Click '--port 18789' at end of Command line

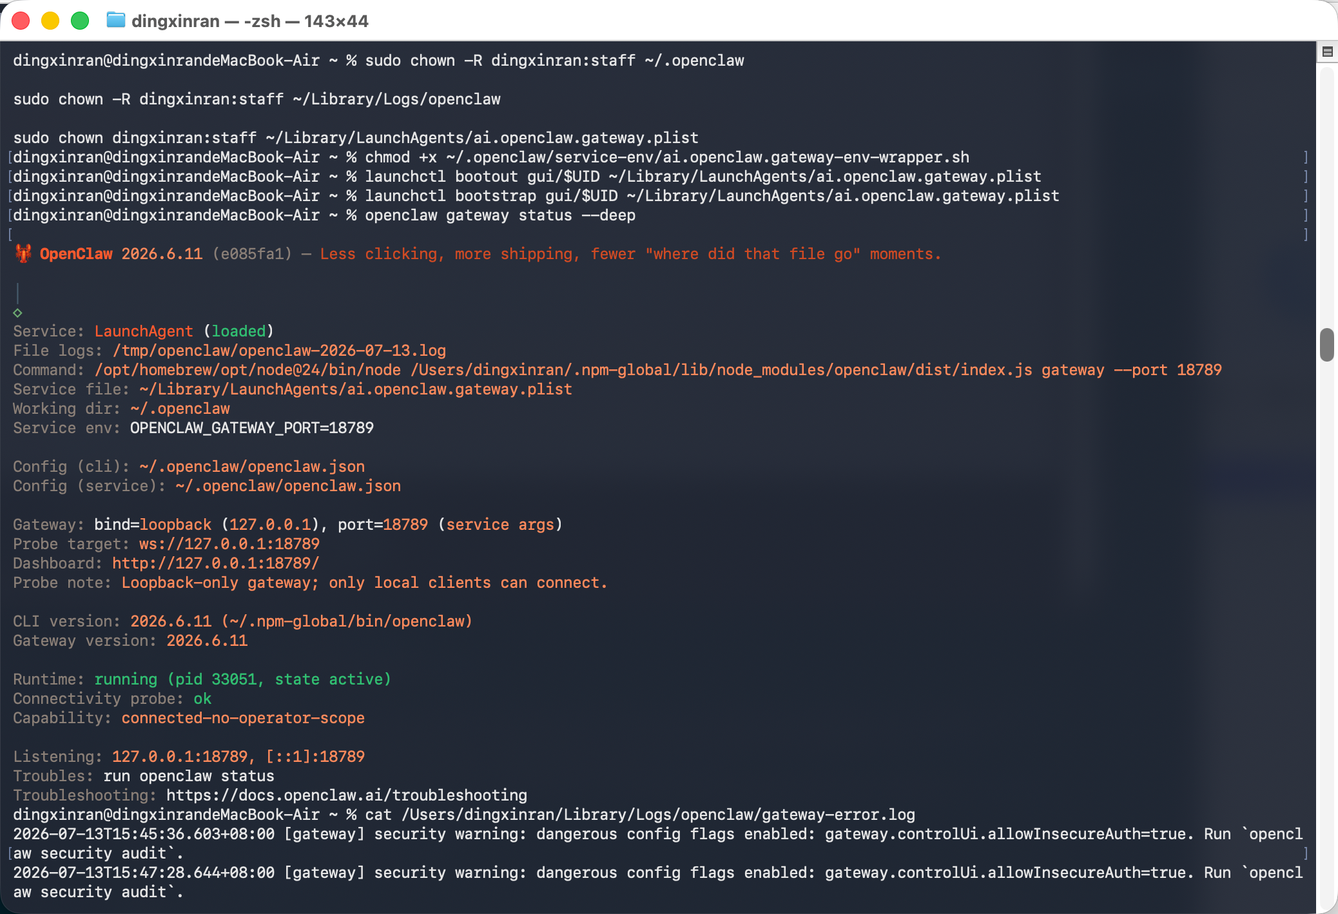coord(1168,370)
